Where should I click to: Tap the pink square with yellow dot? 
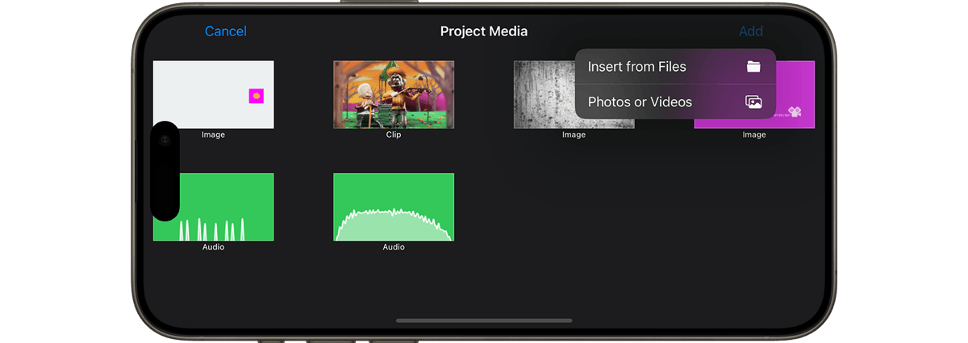[256, 96]
